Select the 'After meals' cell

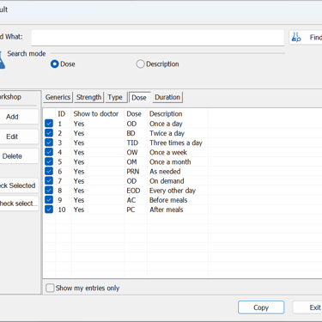(x=166, y=210)
